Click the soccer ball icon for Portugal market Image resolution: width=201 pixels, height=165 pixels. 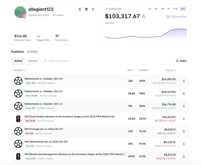point(18,131)
